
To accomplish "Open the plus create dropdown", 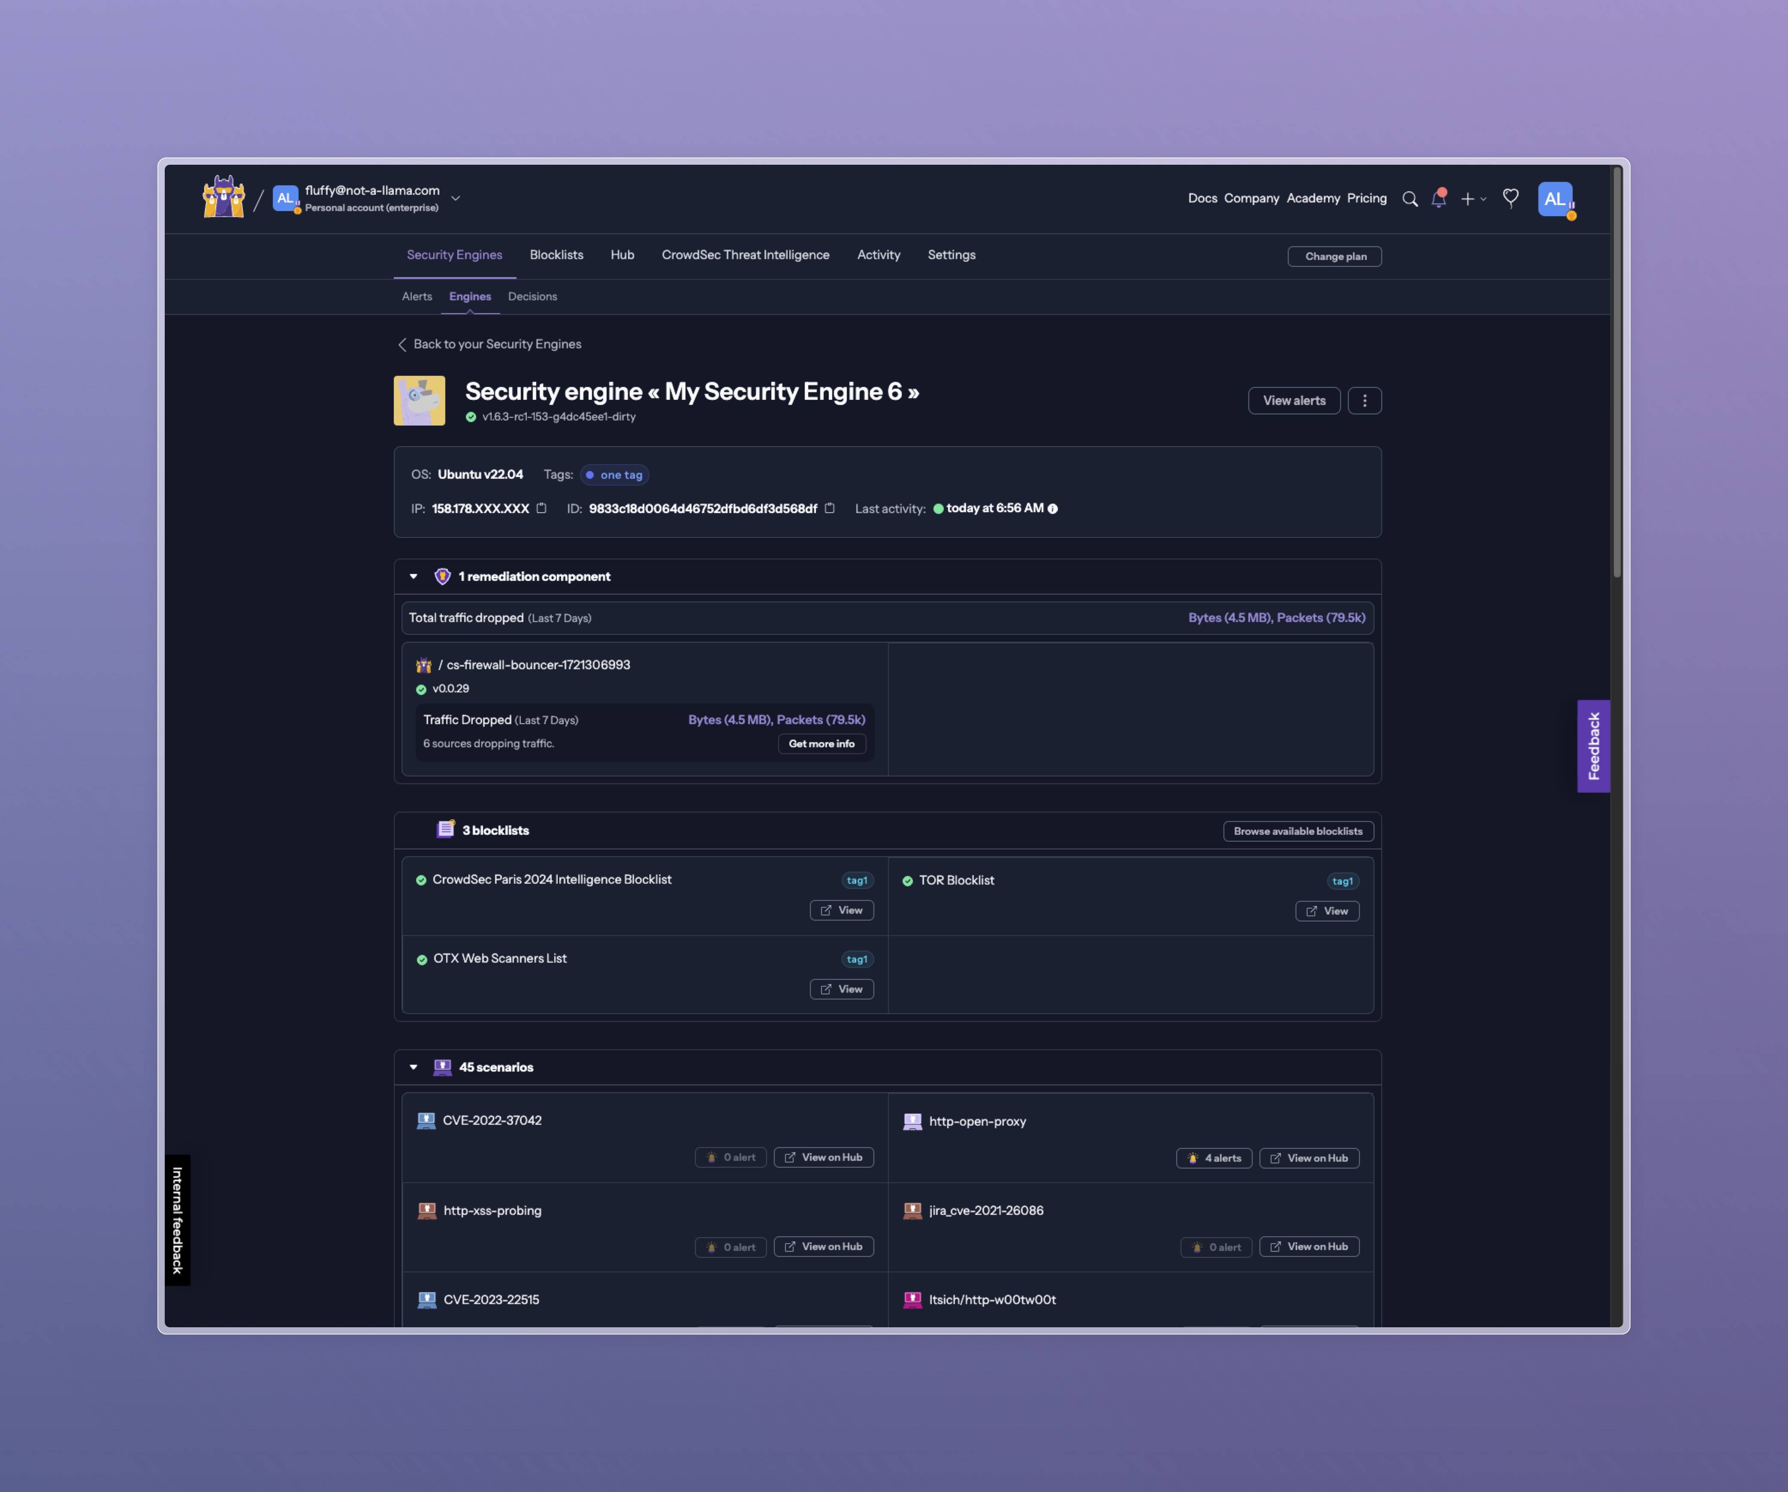I will click(1471, 199).
